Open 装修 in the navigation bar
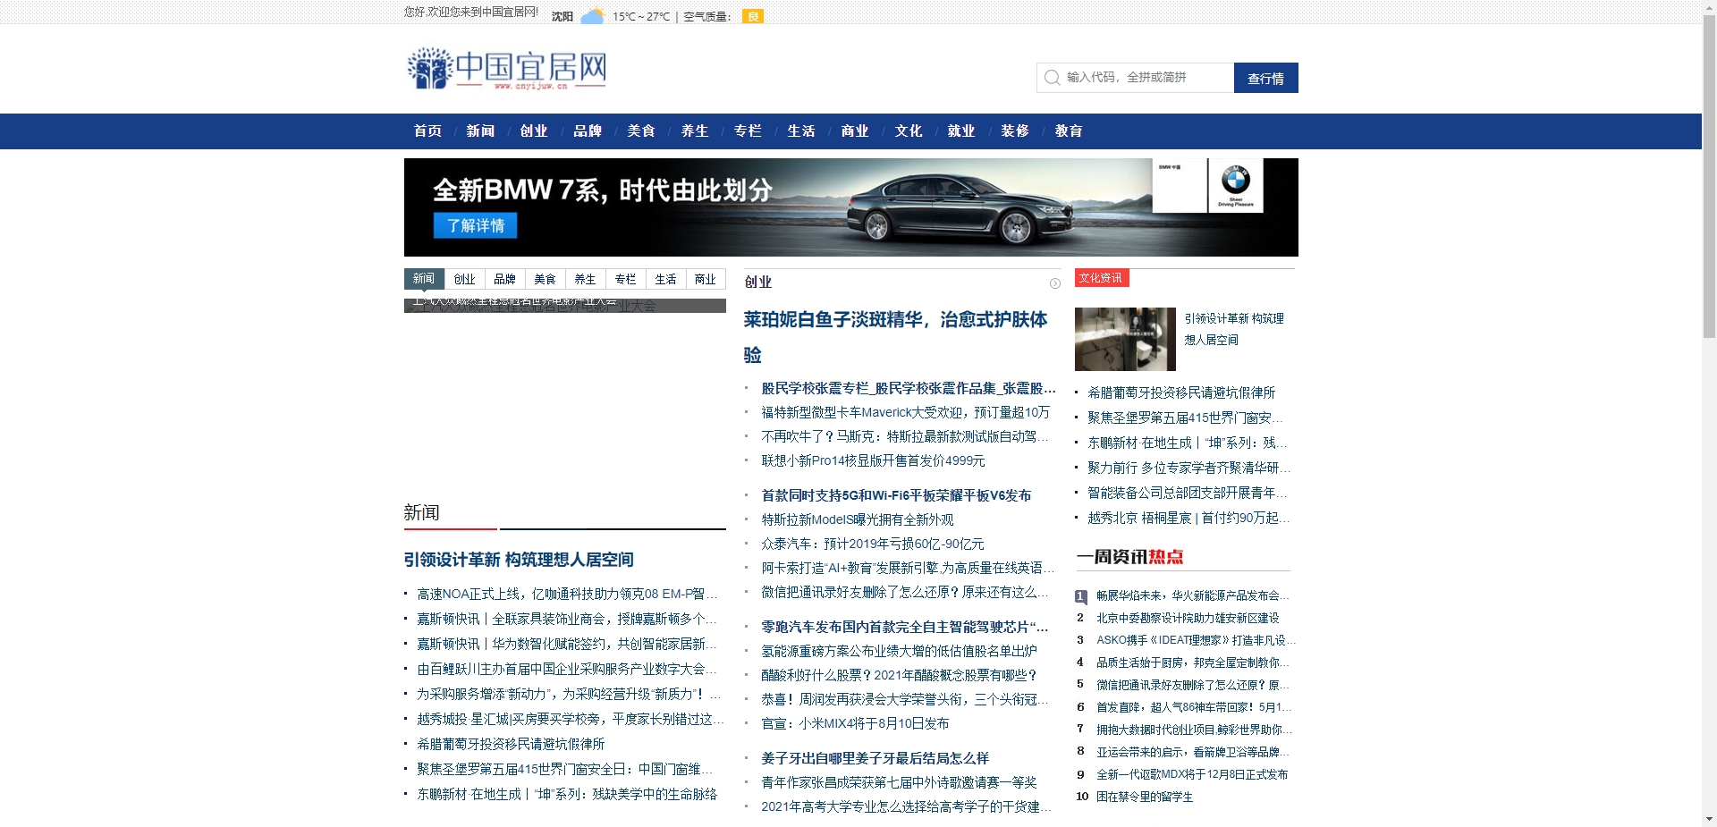This screenshot has height=827, width=1717. (1015, 131)
